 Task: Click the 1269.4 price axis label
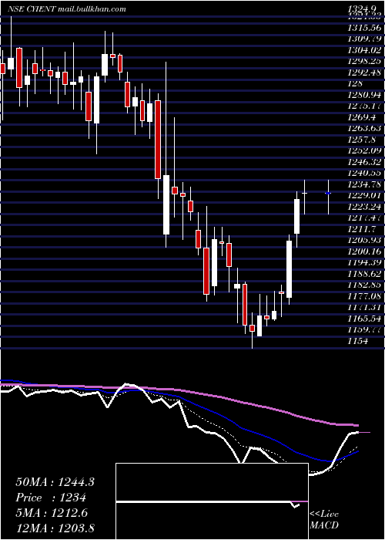tap(362, 117)
